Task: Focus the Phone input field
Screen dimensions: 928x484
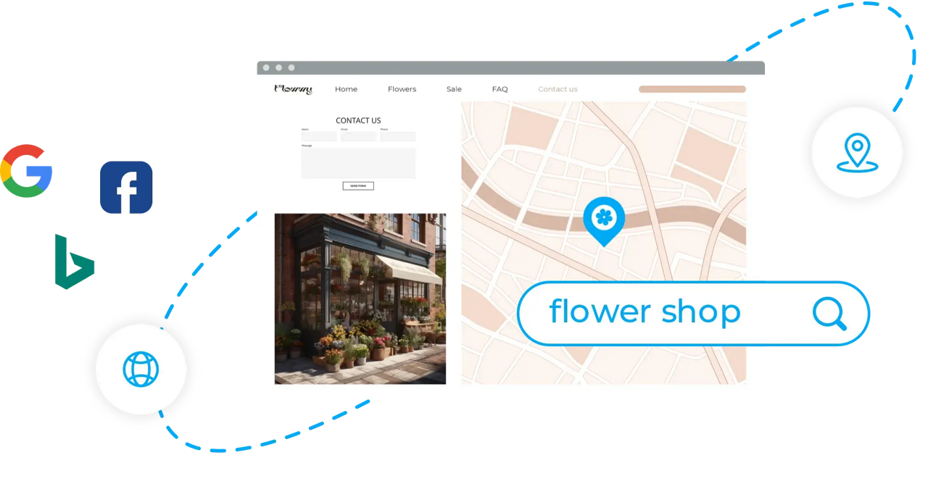Action: (397, 136)
